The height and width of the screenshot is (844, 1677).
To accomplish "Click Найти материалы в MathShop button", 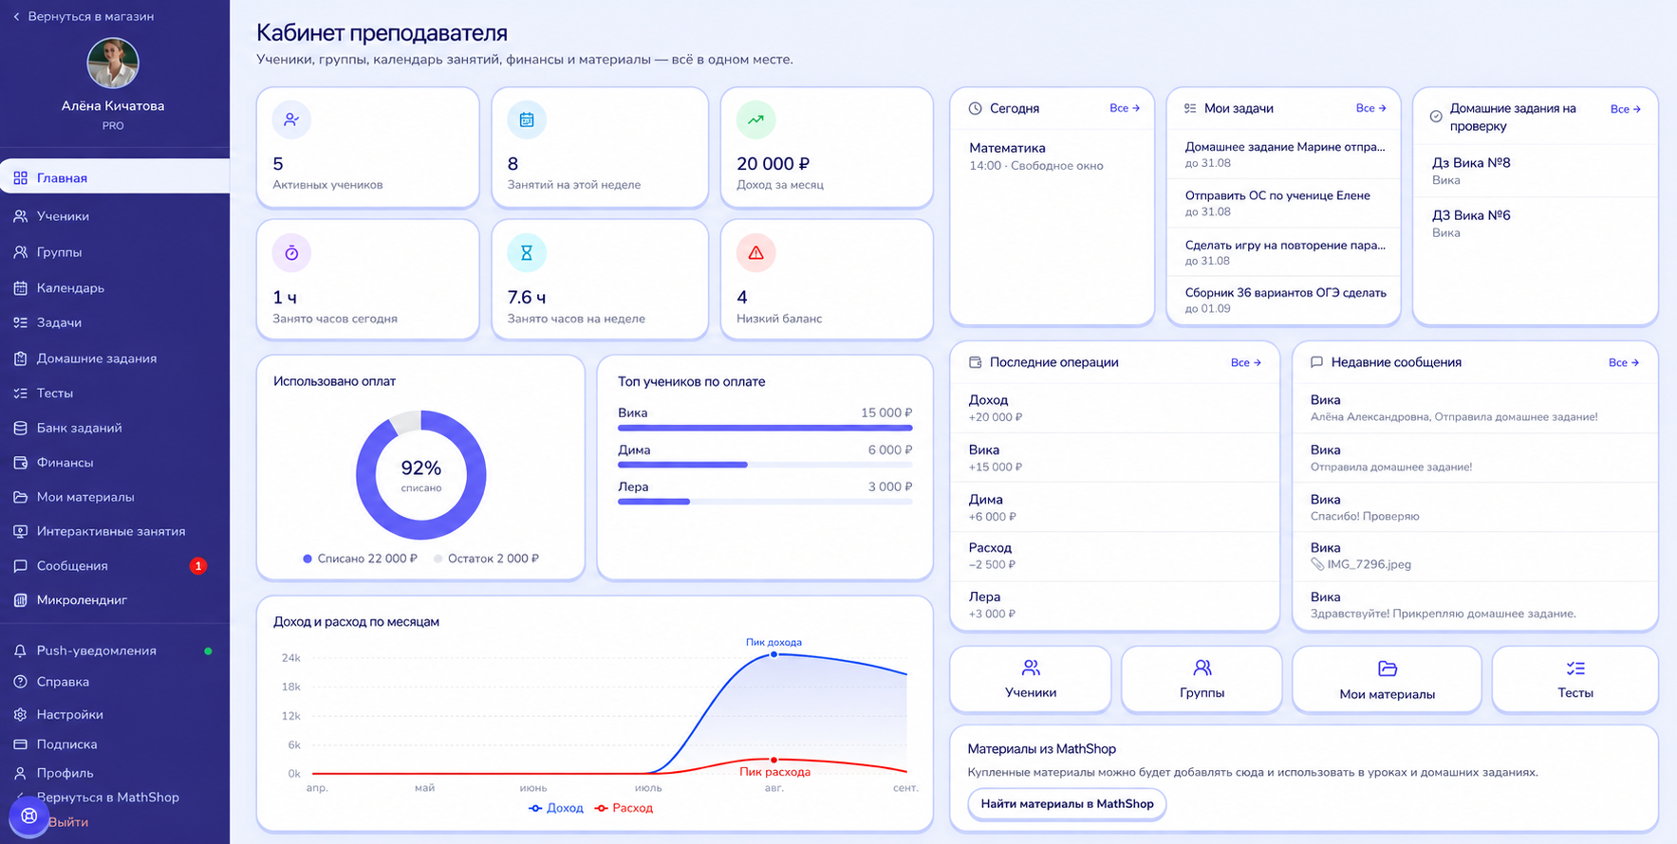I will point(1067,803).
